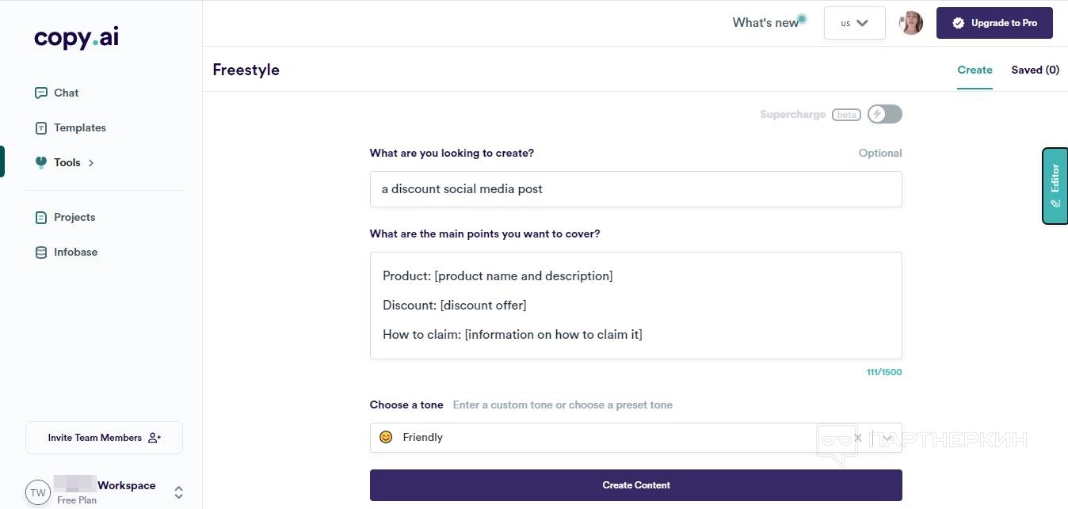This screenshot has width=1068, height=509.
Task: Click Invite Team Members button
Action: (x=104, y=438)
